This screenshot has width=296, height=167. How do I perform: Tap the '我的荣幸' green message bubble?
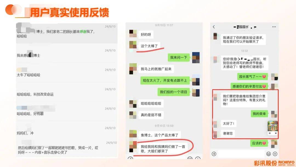coord(259,114)
